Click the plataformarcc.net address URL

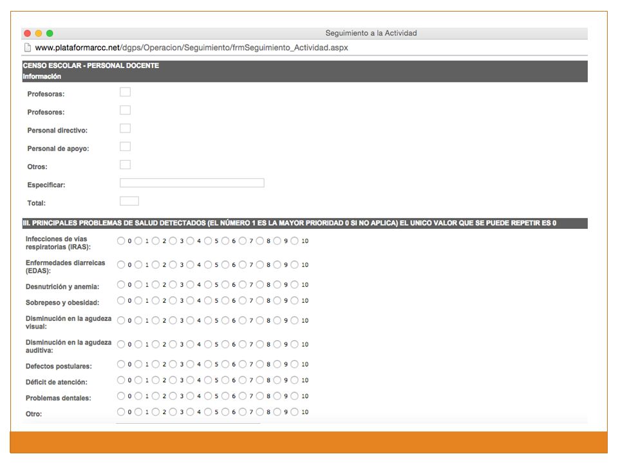pyautogui.click(x=192, y=48)
